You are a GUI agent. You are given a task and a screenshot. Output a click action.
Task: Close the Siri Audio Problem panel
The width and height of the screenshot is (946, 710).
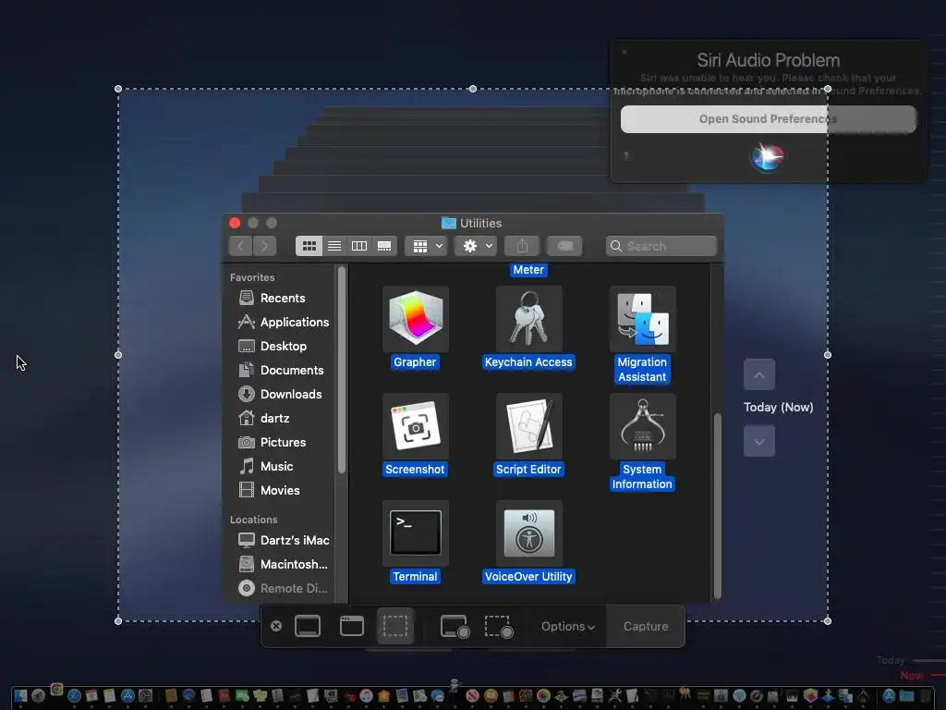pos(625,52)
